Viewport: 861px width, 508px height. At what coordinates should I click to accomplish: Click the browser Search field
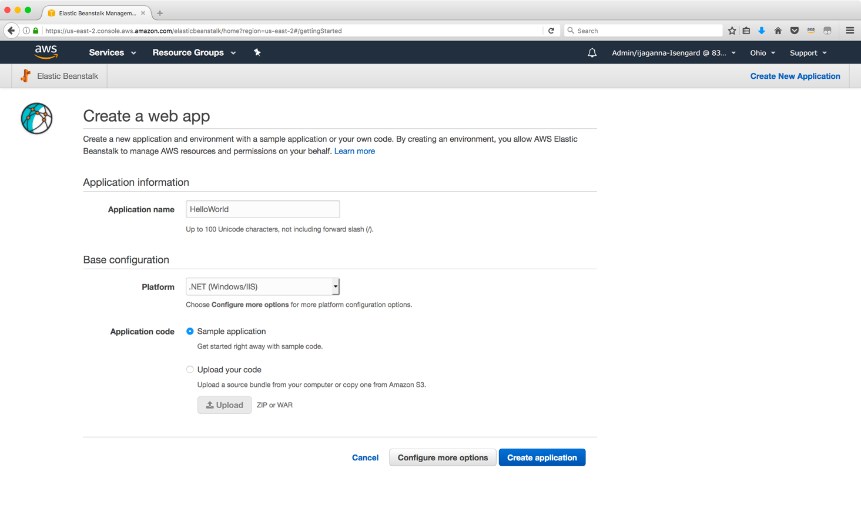point(644,31)
